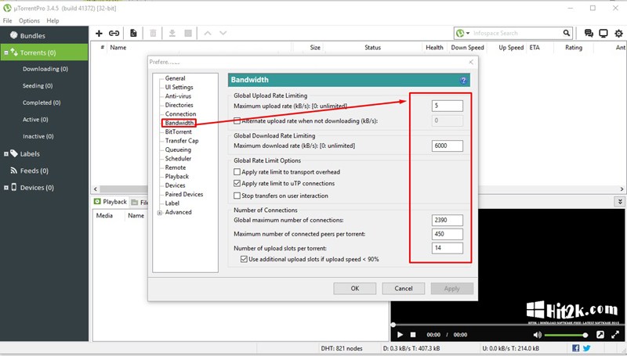Select General in preferences tree

pyautogui.click(x=175, y=78)
